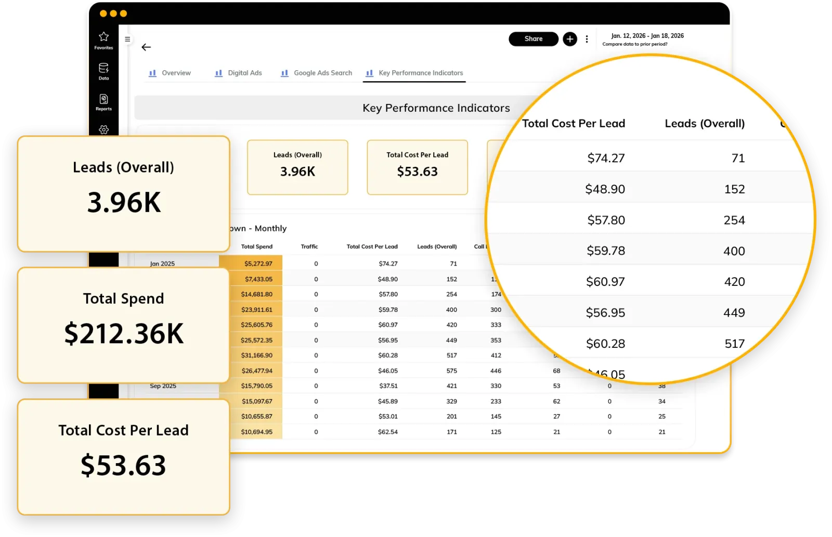
Task: Go back using the left arrow
Action: tap(146, 47)
